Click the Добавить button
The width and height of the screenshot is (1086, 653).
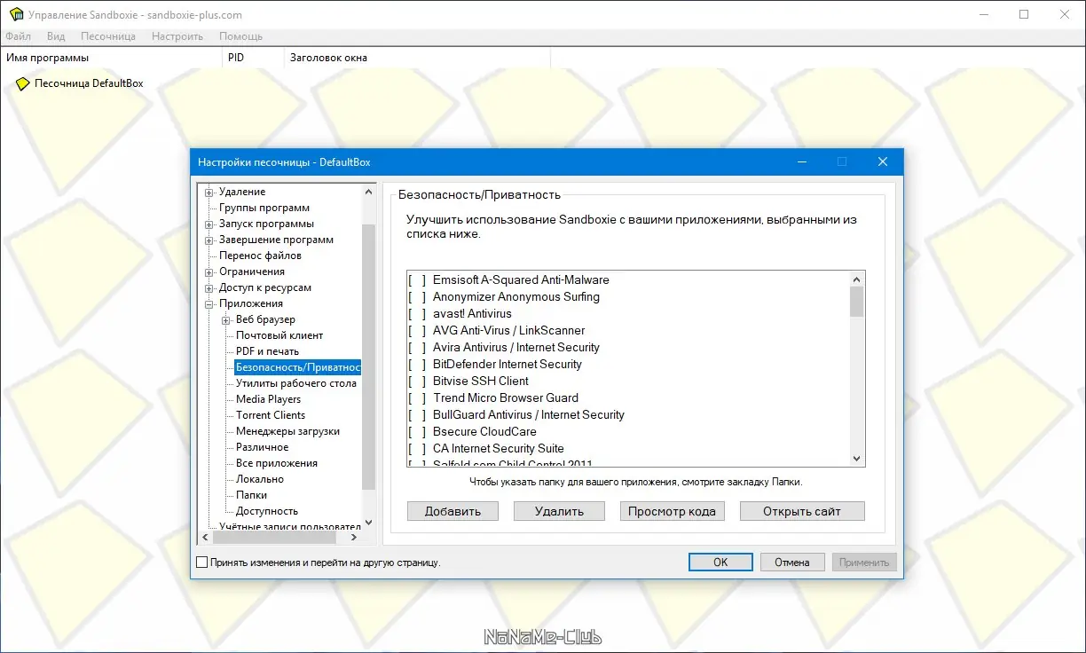(x=452, y=511)
